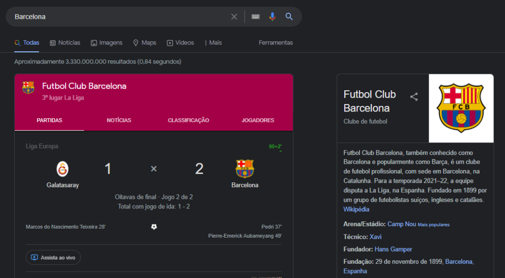Click the small crest beside Futbol Club Barcelona header
The image size is (505, 278).
28,87
